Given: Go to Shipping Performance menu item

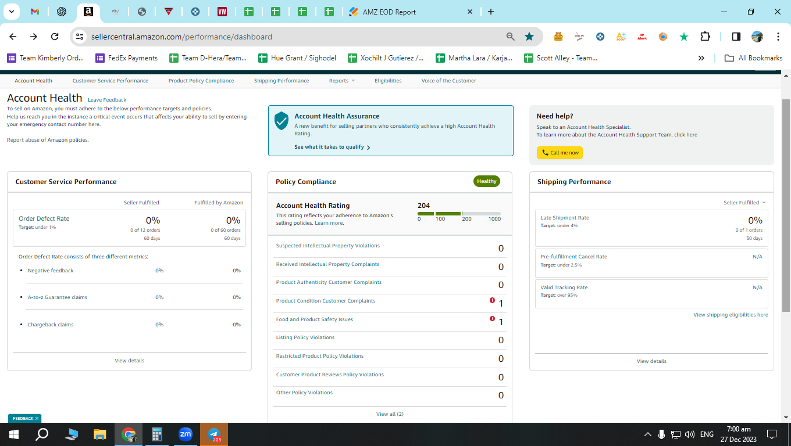Looking at the screenshot, I should [282, 81].
